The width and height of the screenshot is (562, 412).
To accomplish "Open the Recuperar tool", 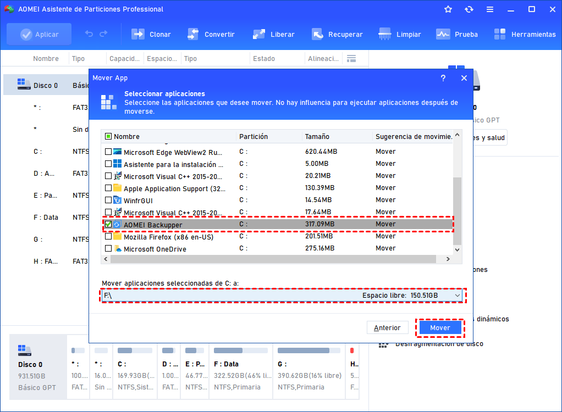I will pyautogui.click(x=337, y=35).
